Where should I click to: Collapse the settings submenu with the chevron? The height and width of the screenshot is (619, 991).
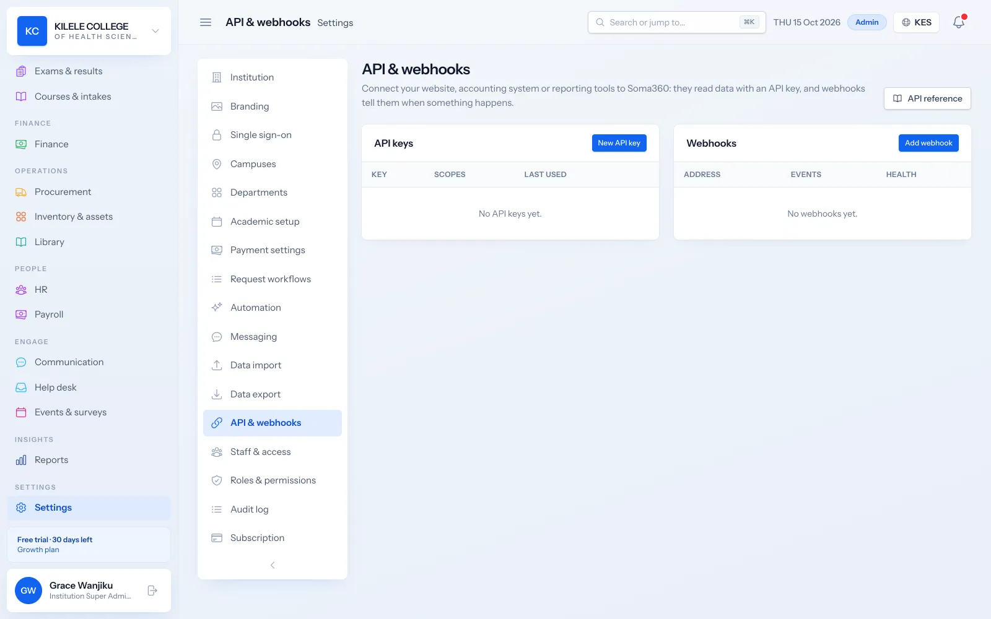[273, 565]
